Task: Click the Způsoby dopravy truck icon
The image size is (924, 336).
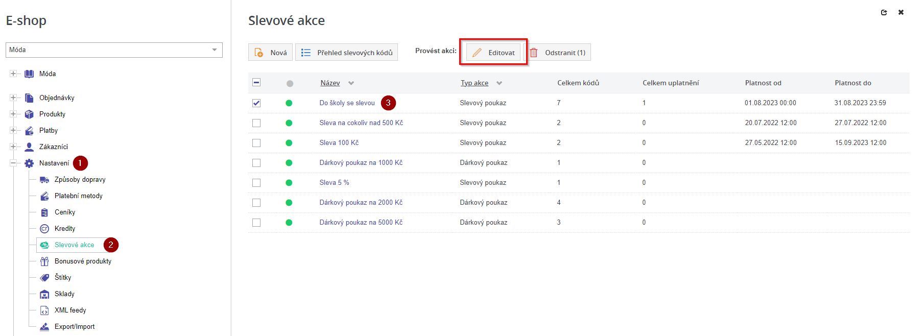Action: pyautogui.click(x=44, y=180)
